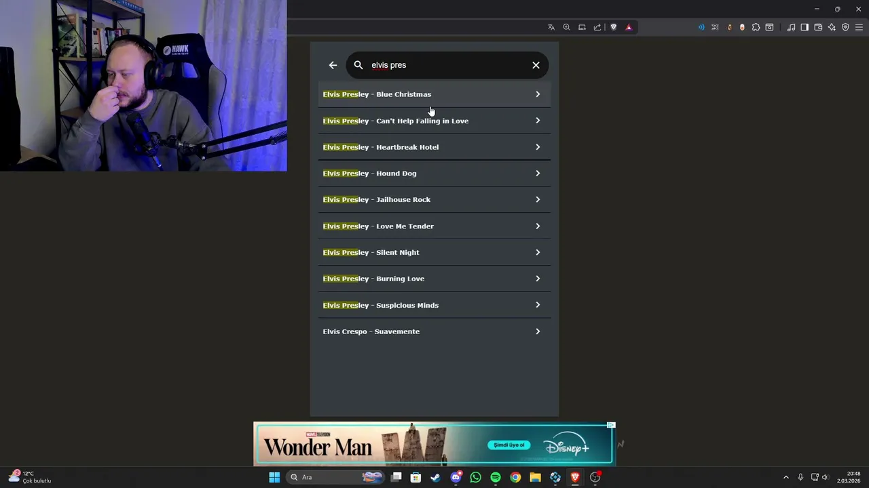
Task: Click the taskbar "Ara" search box
Action: (x=335, y=477)
